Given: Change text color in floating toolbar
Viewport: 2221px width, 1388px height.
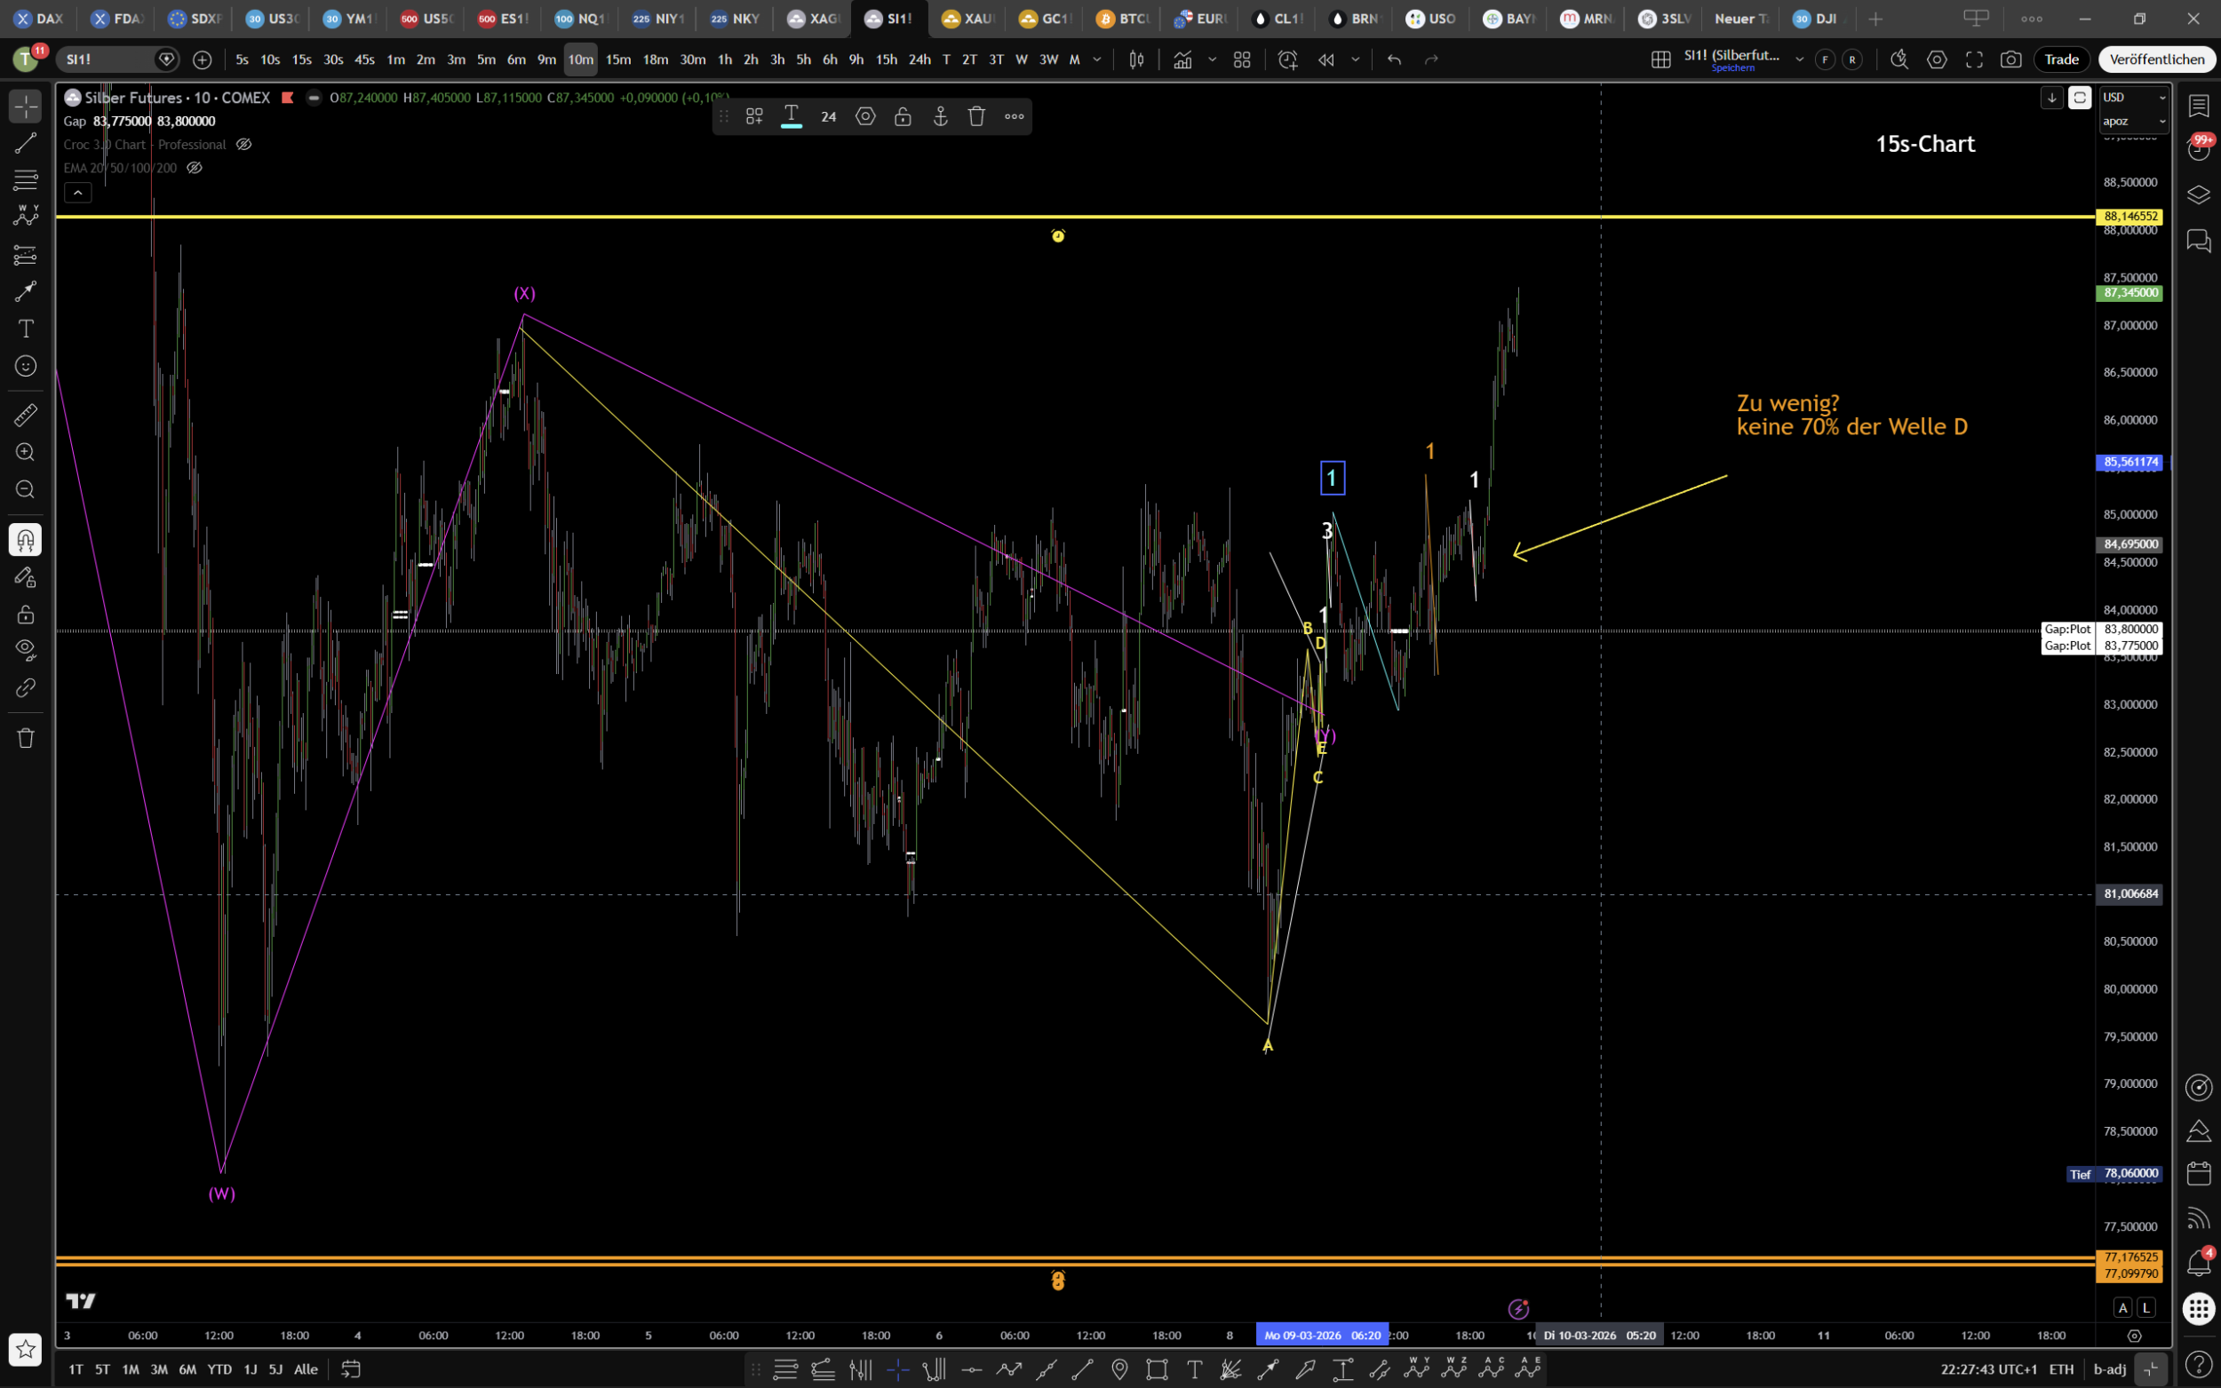Looking at the screenshot, I should 791,116.
